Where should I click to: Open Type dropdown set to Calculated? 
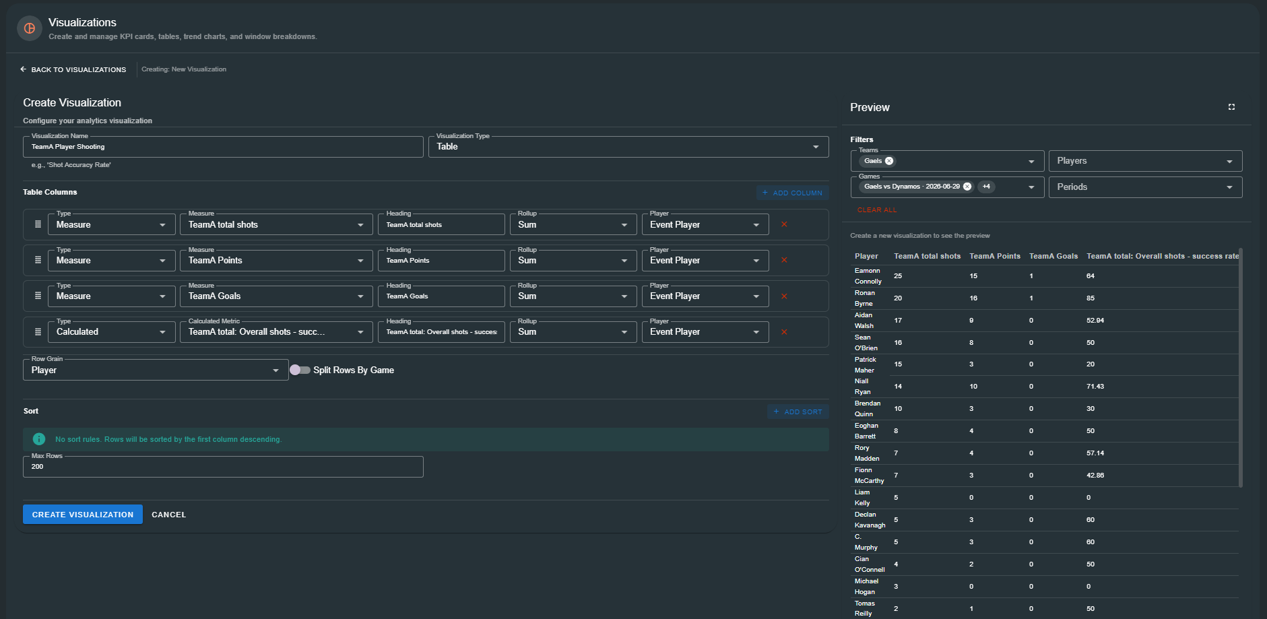112,331
